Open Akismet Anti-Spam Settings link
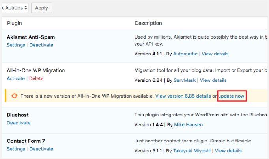 point(16,45)
